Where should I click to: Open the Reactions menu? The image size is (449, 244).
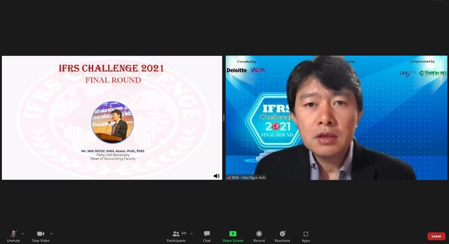[282, 236]
